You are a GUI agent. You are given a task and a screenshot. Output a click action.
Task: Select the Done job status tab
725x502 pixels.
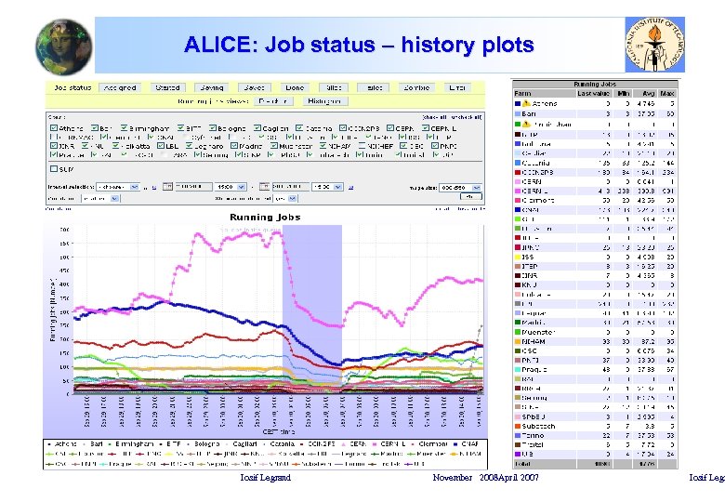pos(295,87)
